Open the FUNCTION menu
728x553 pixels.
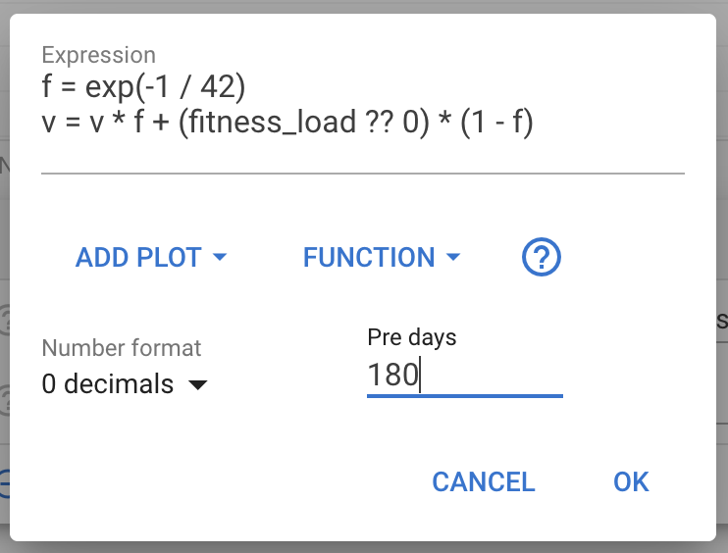[369, 258]
